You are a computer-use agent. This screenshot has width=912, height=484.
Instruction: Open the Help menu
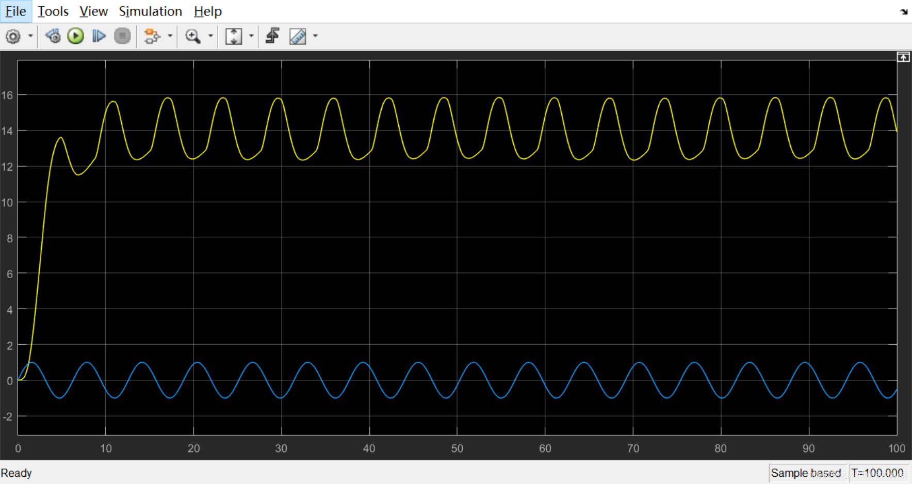[x=208, y=11]
